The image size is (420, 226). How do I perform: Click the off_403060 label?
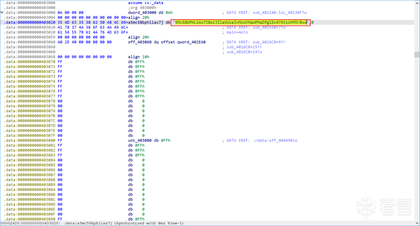(140, 42)
